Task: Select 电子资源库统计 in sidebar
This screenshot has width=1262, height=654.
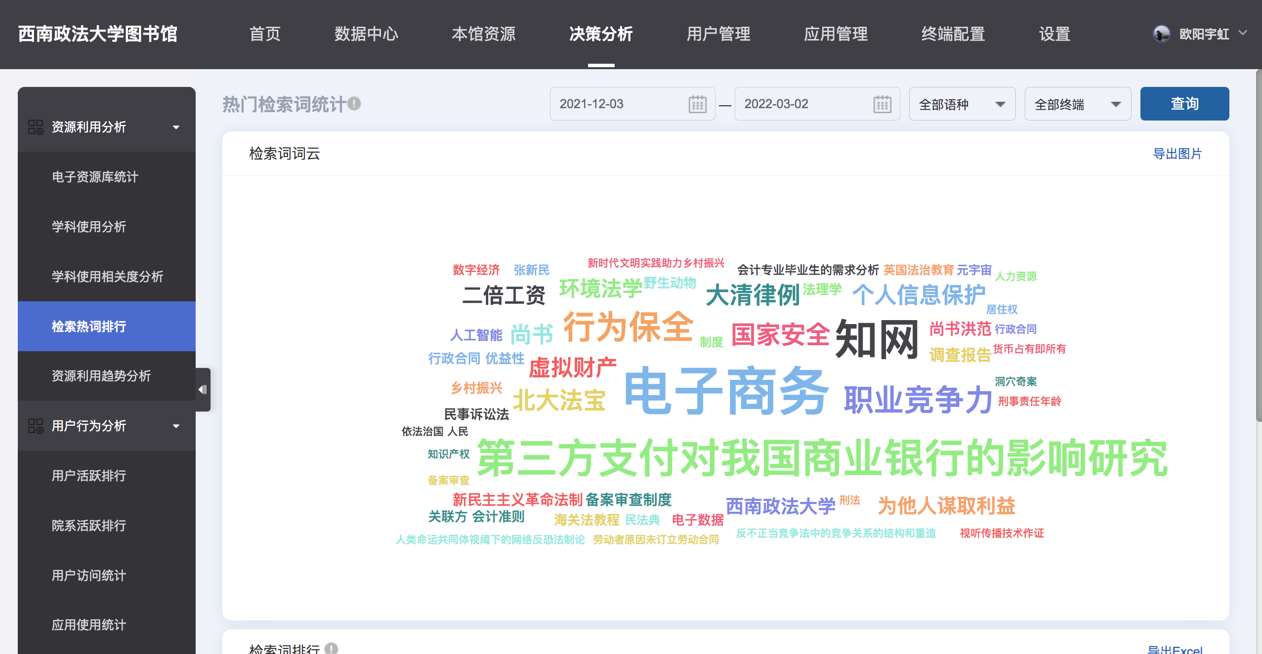Action: pyautogui.click(x=95, y=177)
